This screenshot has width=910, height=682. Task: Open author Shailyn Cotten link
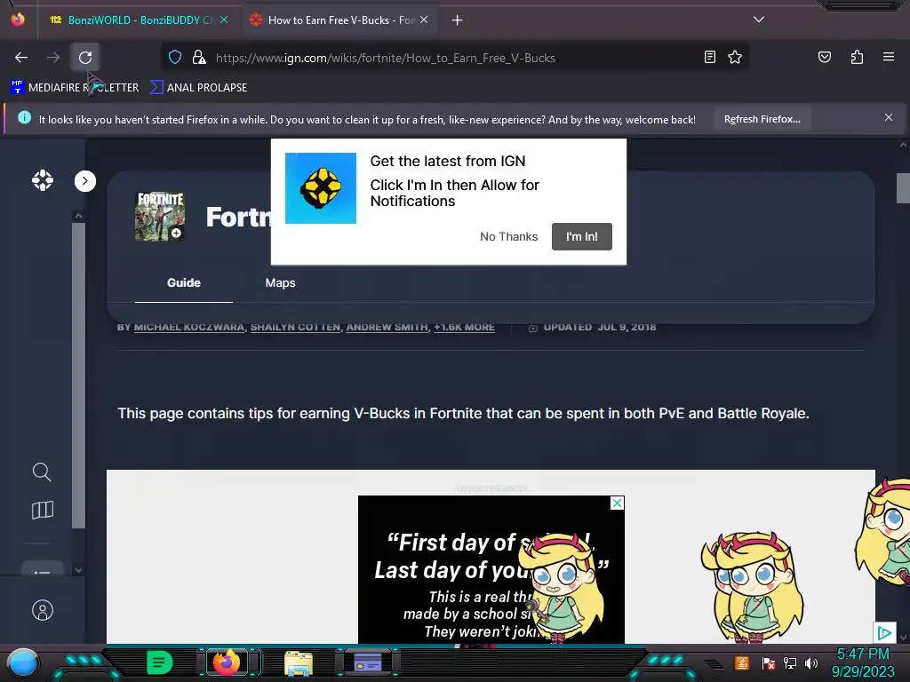click(295, 327)
